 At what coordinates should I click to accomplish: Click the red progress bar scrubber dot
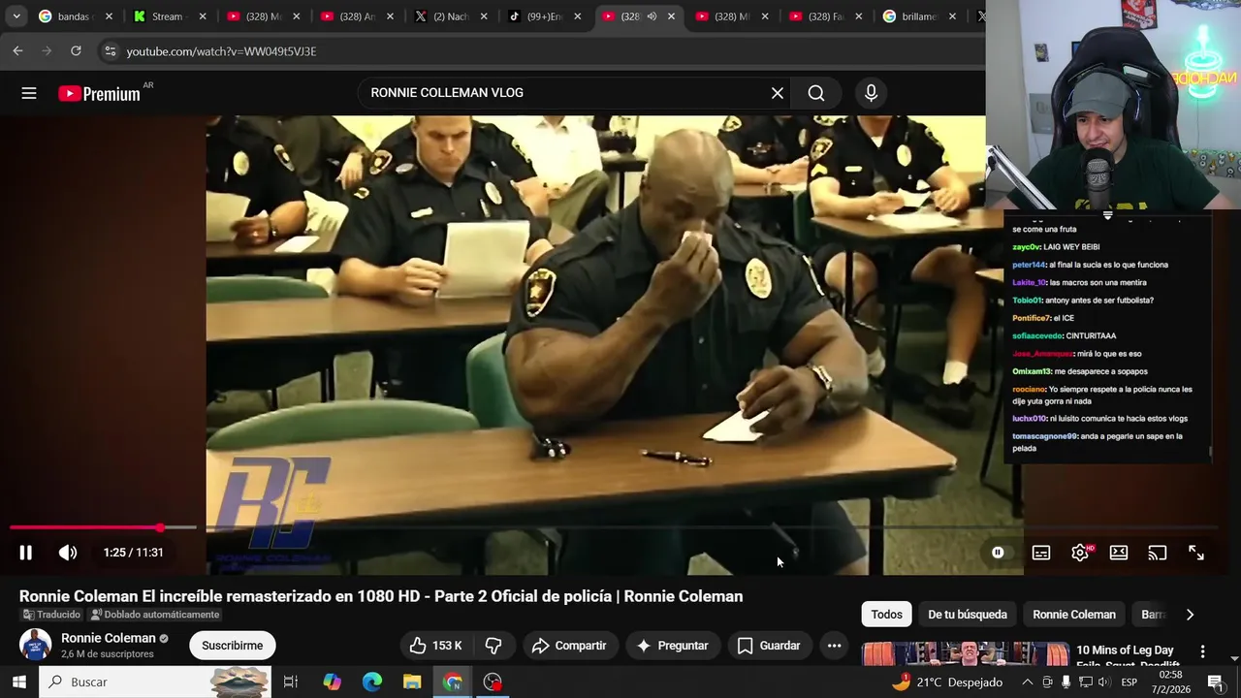point(160,527)
